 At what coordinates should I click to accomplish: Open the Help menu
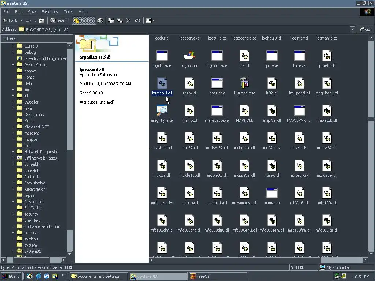pyautogui.click(x=82, y=12)
